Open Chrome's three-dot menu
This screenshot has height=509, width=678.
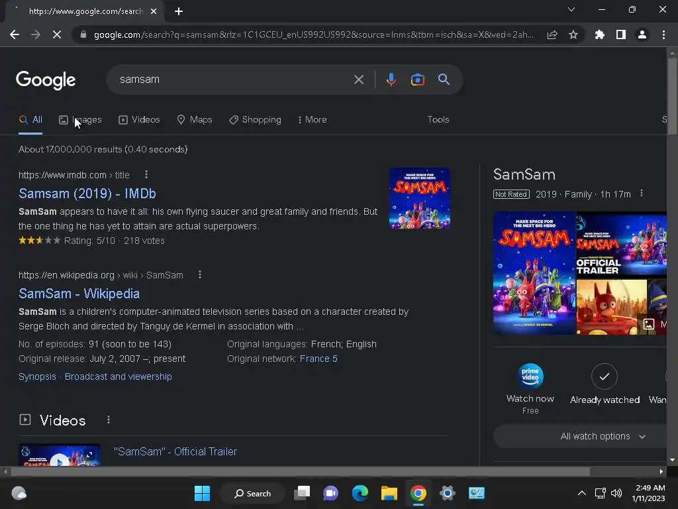pyautogui.click(x=663, y=34)
